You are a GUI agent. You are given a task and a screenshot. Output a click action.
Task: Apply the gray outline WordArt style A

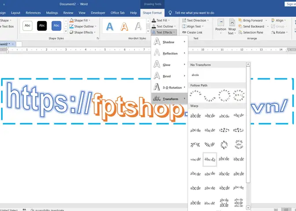coord(139,26)
